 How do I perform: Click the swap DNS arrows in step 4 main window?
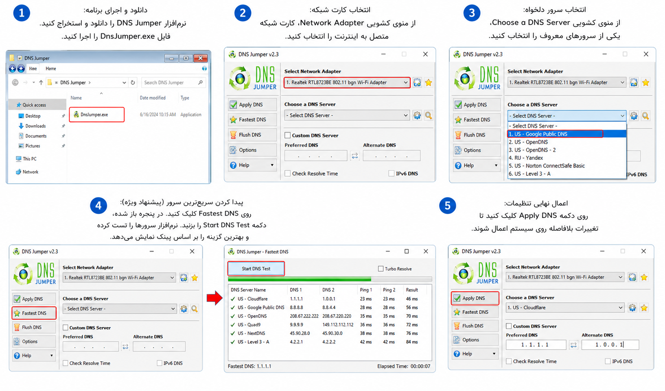[125, 347]
